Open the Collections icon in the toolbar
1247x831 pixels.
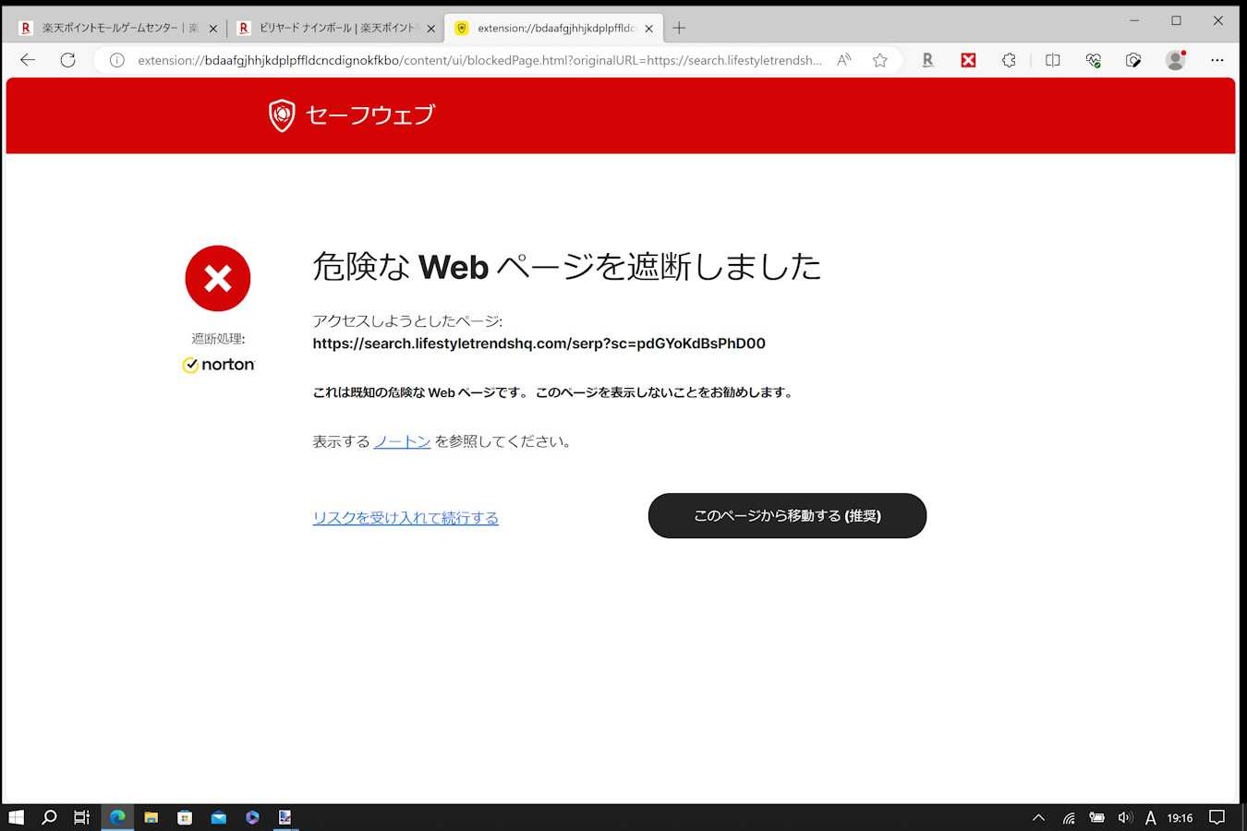coord(1133,60)
